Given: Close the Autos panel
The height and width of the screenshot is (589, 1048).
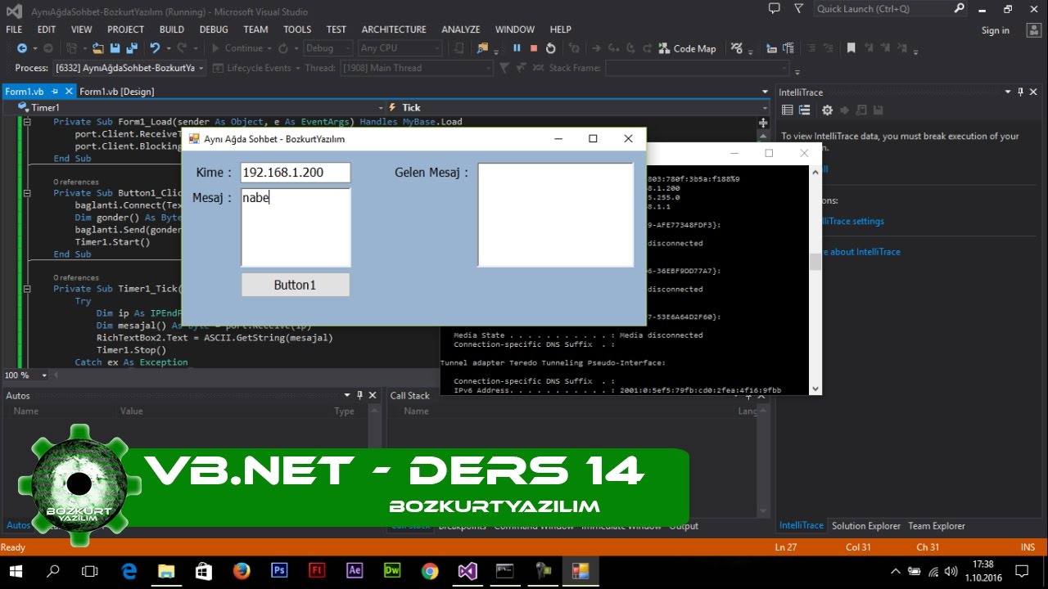Looking at the screenshot, I should click(x=373, y=395).
